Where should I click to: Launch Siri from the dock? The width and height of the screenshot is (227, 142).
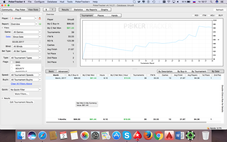32,136
